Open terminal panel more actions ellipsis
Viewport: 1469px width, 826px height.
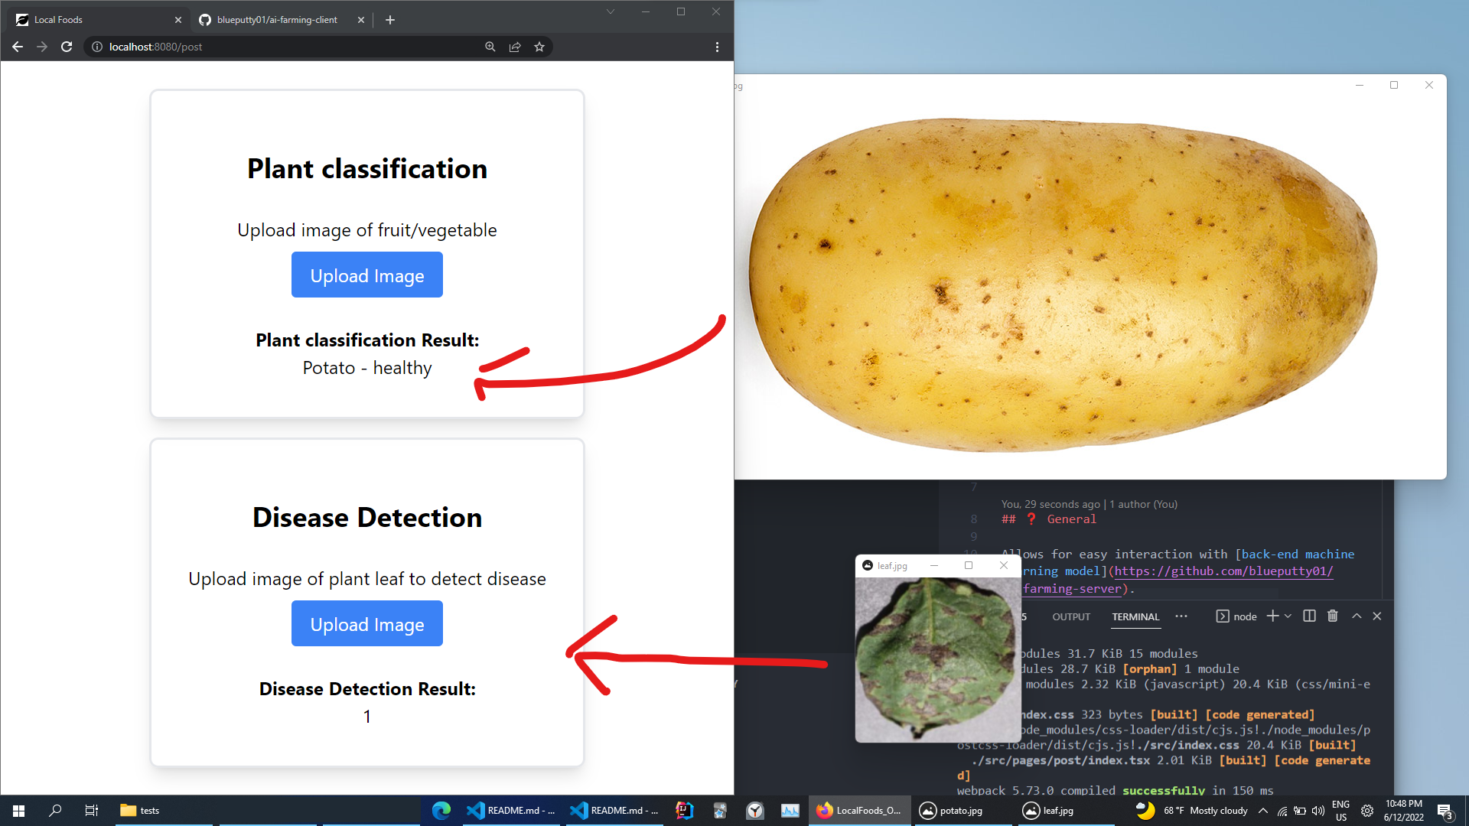click(1181, 616)
